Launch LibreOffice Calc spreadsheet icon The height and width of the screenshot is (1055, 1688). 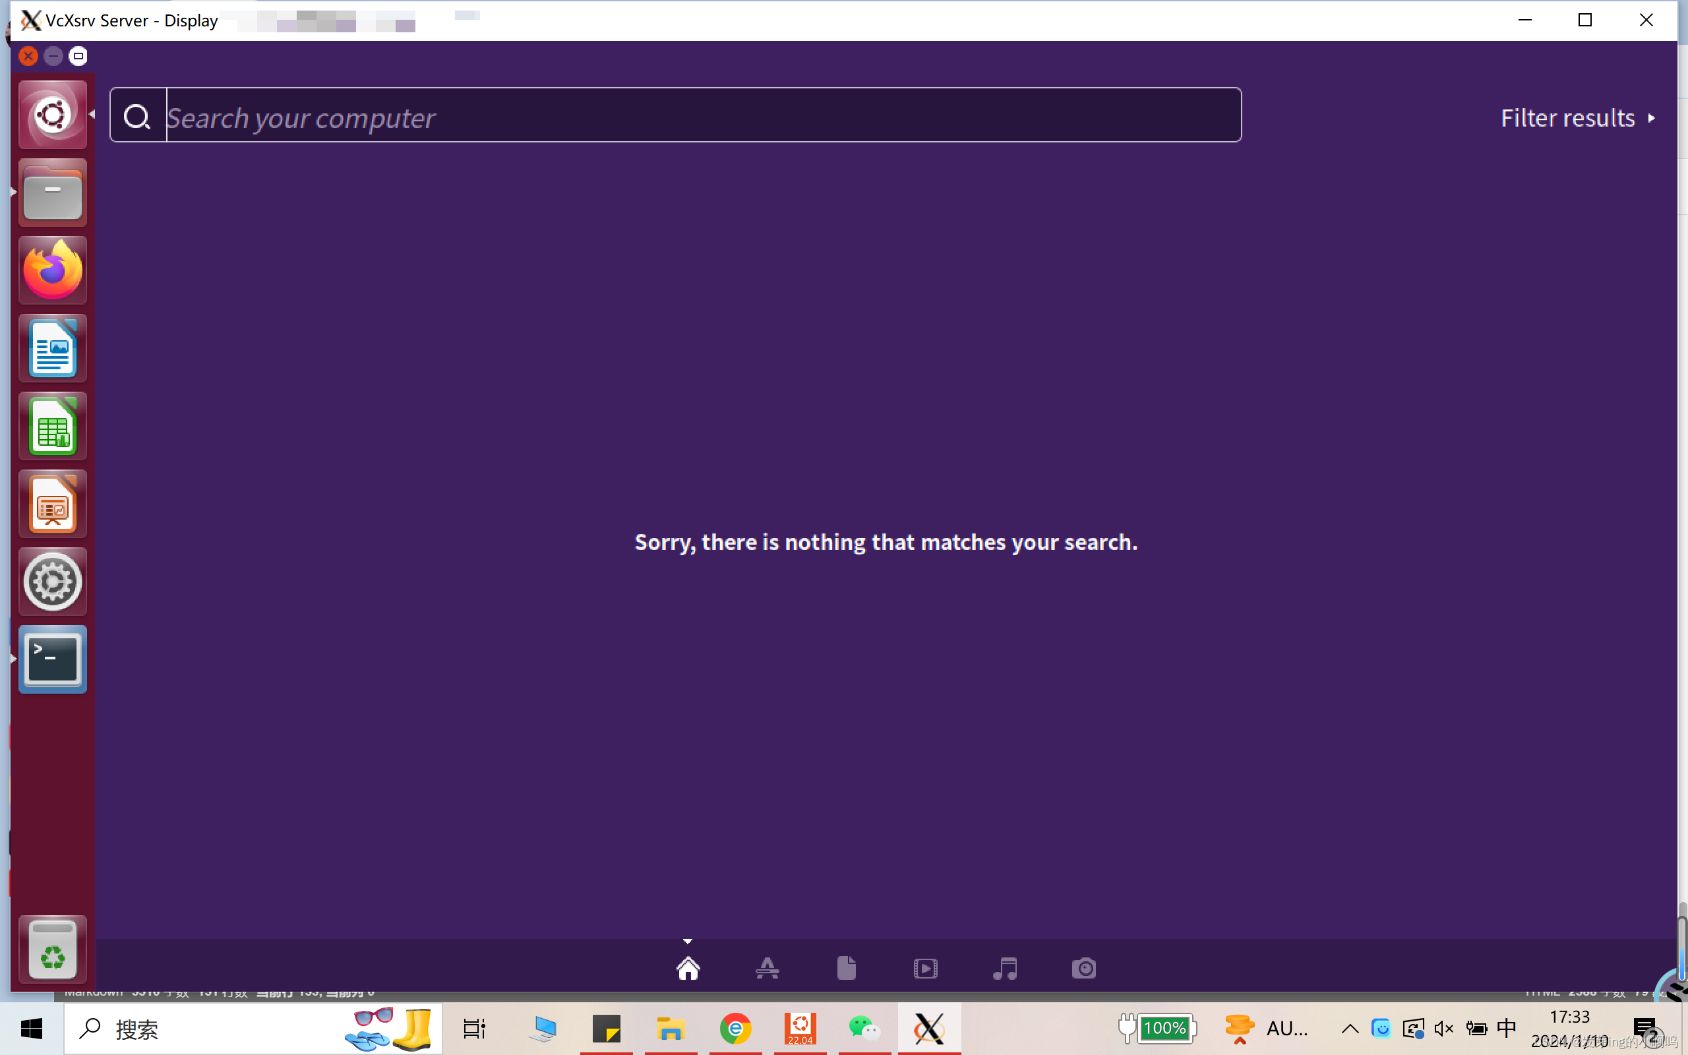coord(52,427)
